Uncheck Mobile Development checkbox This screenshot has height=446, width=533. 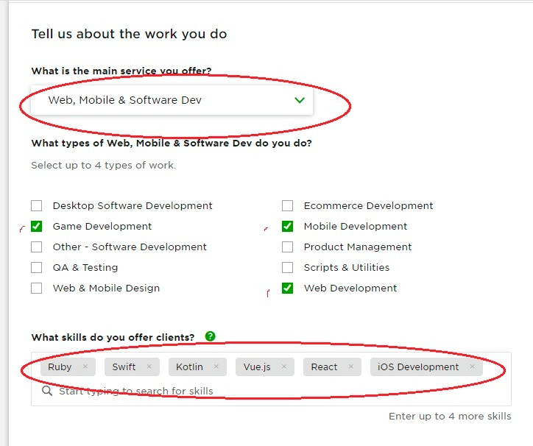pos(288,227)
